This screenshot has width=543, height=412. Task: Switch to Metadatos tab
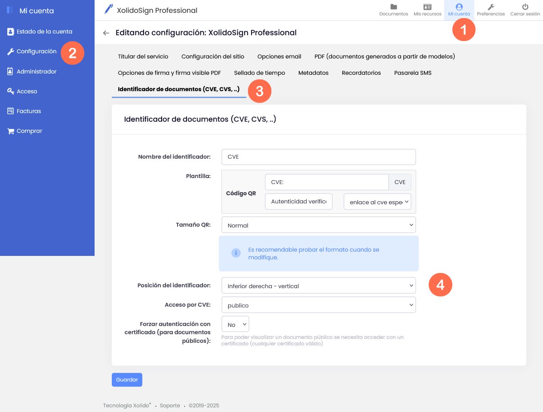[313, 73]
